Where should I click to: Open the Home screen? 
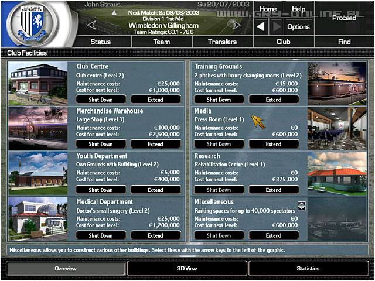pos(268,9)
